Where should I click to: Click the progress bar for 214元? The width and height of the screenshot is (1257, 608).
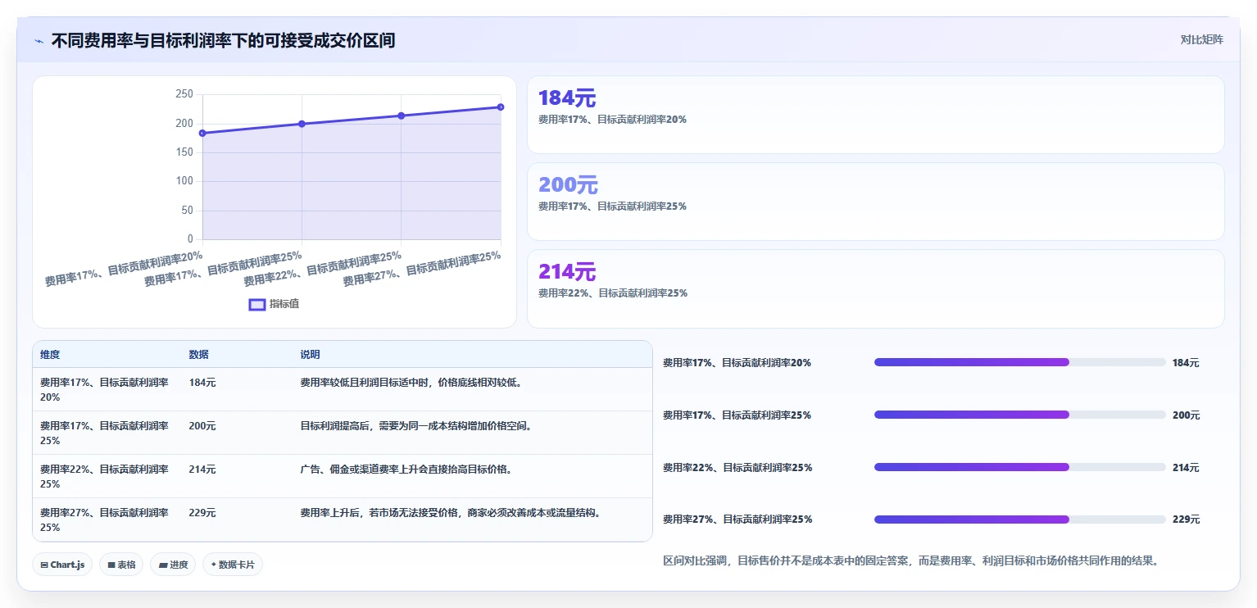1020,467
